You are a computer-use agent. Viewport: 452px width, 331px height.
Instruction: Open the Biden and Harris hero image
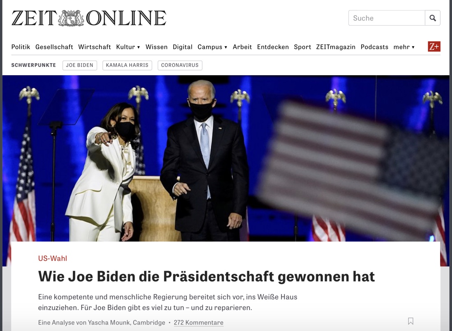226,158
